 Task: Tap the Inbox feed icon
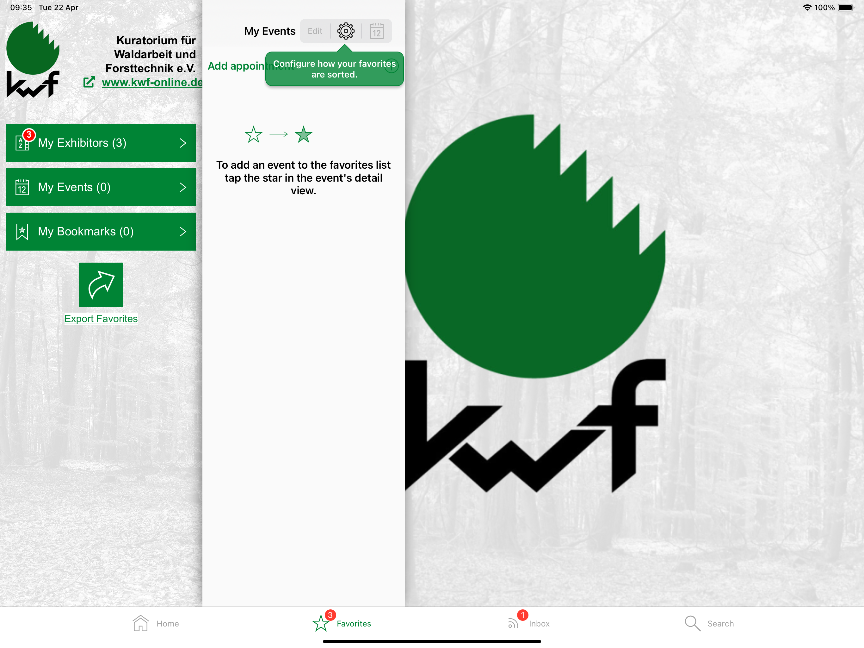[x=513, y=623]
